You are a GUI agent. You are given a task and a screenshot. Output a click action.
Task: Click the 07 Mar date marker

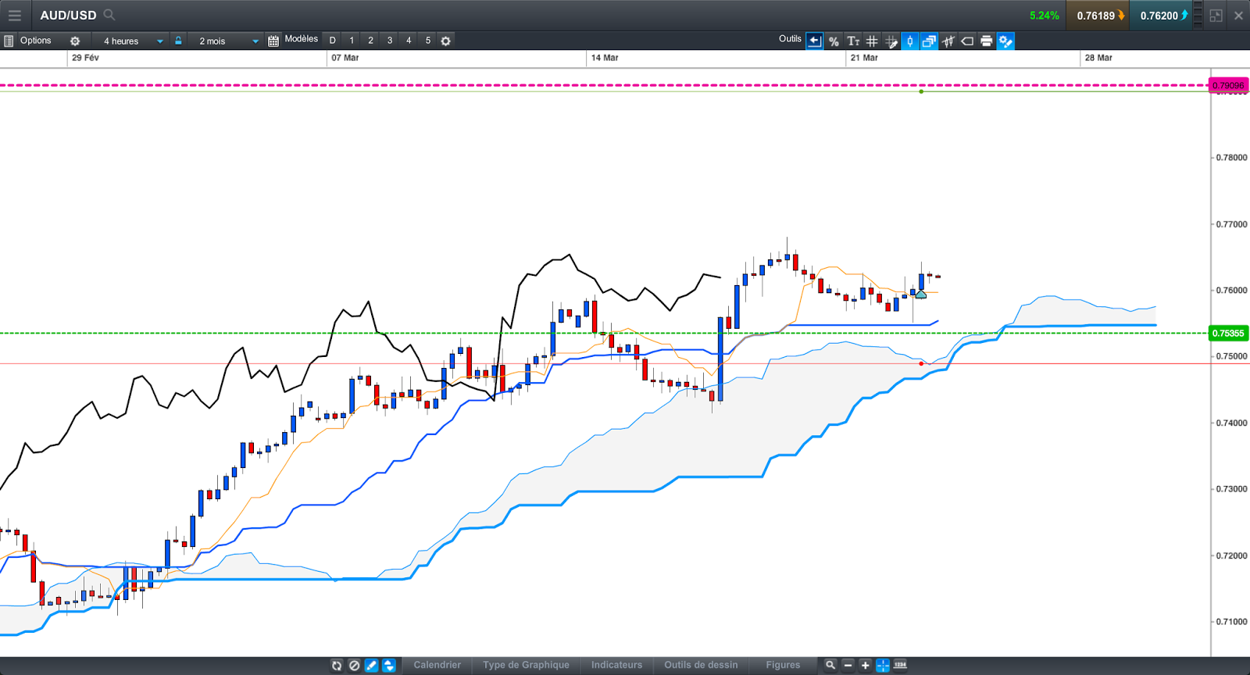click(x=345, y=58)
